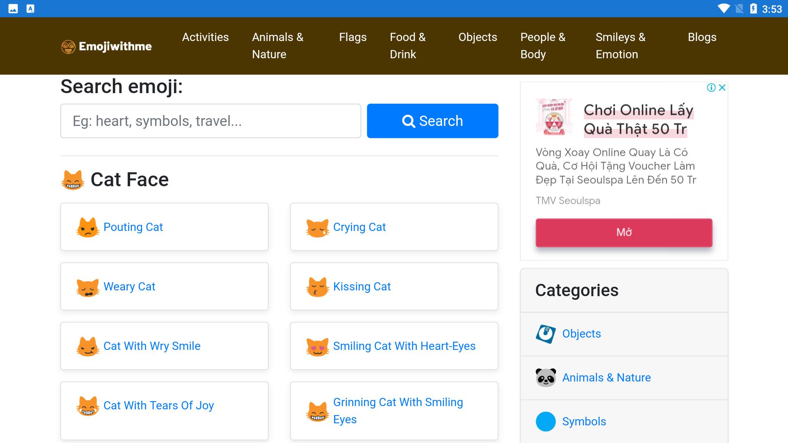Click the panda icon for Animals & Nature
The width and height of the screenshot is (788, 443).
[x=546, y=378]
